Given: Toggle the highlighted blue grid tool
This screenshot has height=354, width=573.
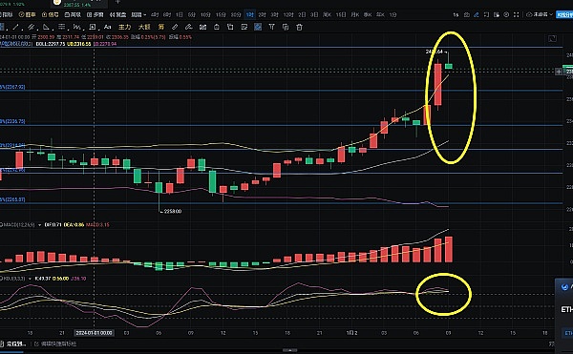Looking at the screenshot, I should pyautogui.click(x=258, y=27).
